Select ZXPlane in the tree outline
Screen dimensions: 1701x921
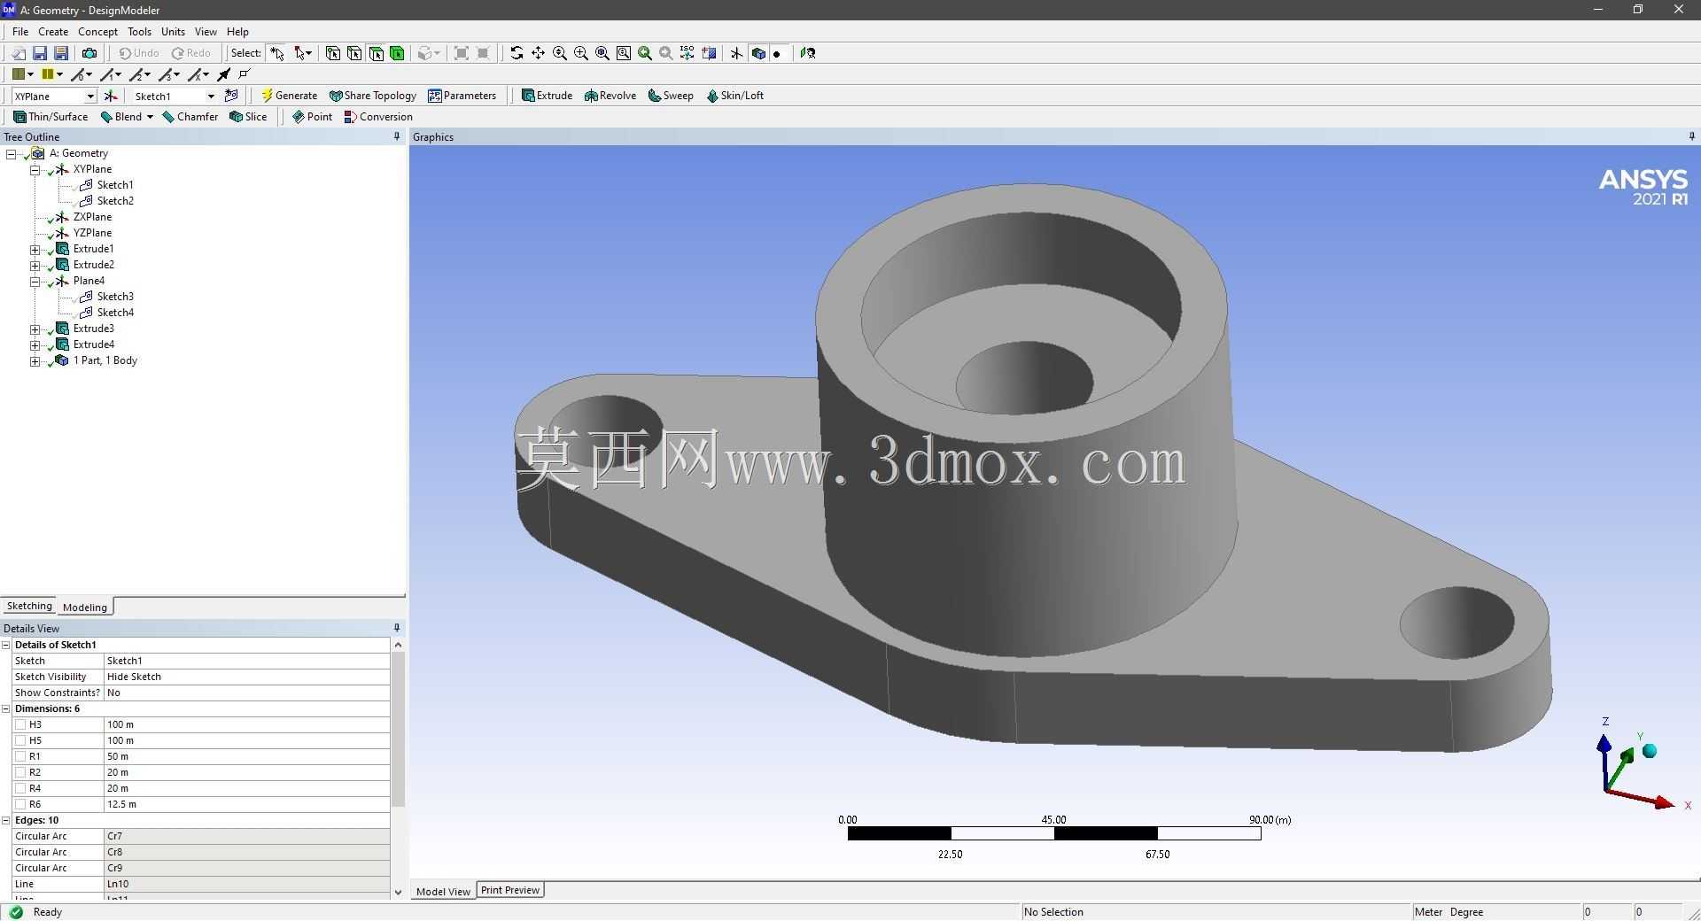(x=92, y=217)
